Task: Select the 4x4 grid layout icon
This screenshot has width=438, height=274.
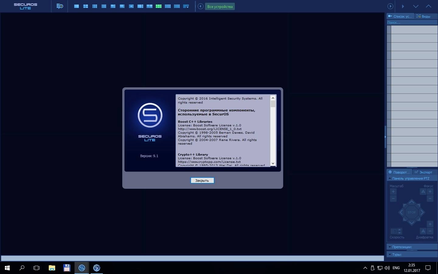Action: (x=104, y=6)
